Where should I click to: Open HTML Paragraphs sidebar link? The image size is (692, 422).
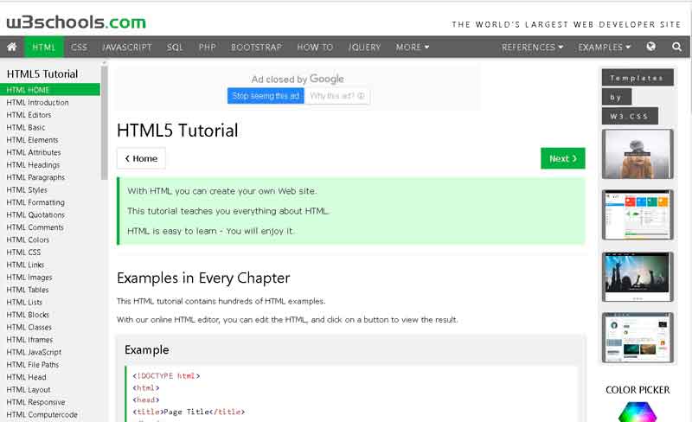[35, 177]
